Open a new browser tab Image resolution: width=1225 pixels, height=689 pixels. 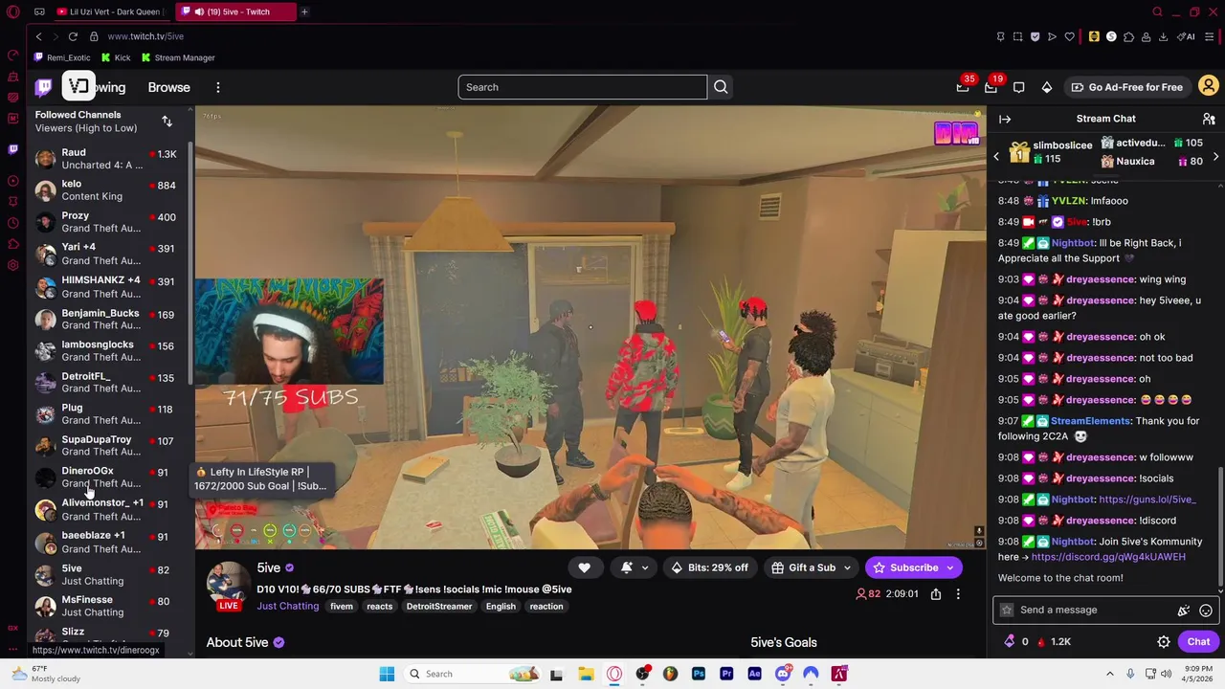304,11
